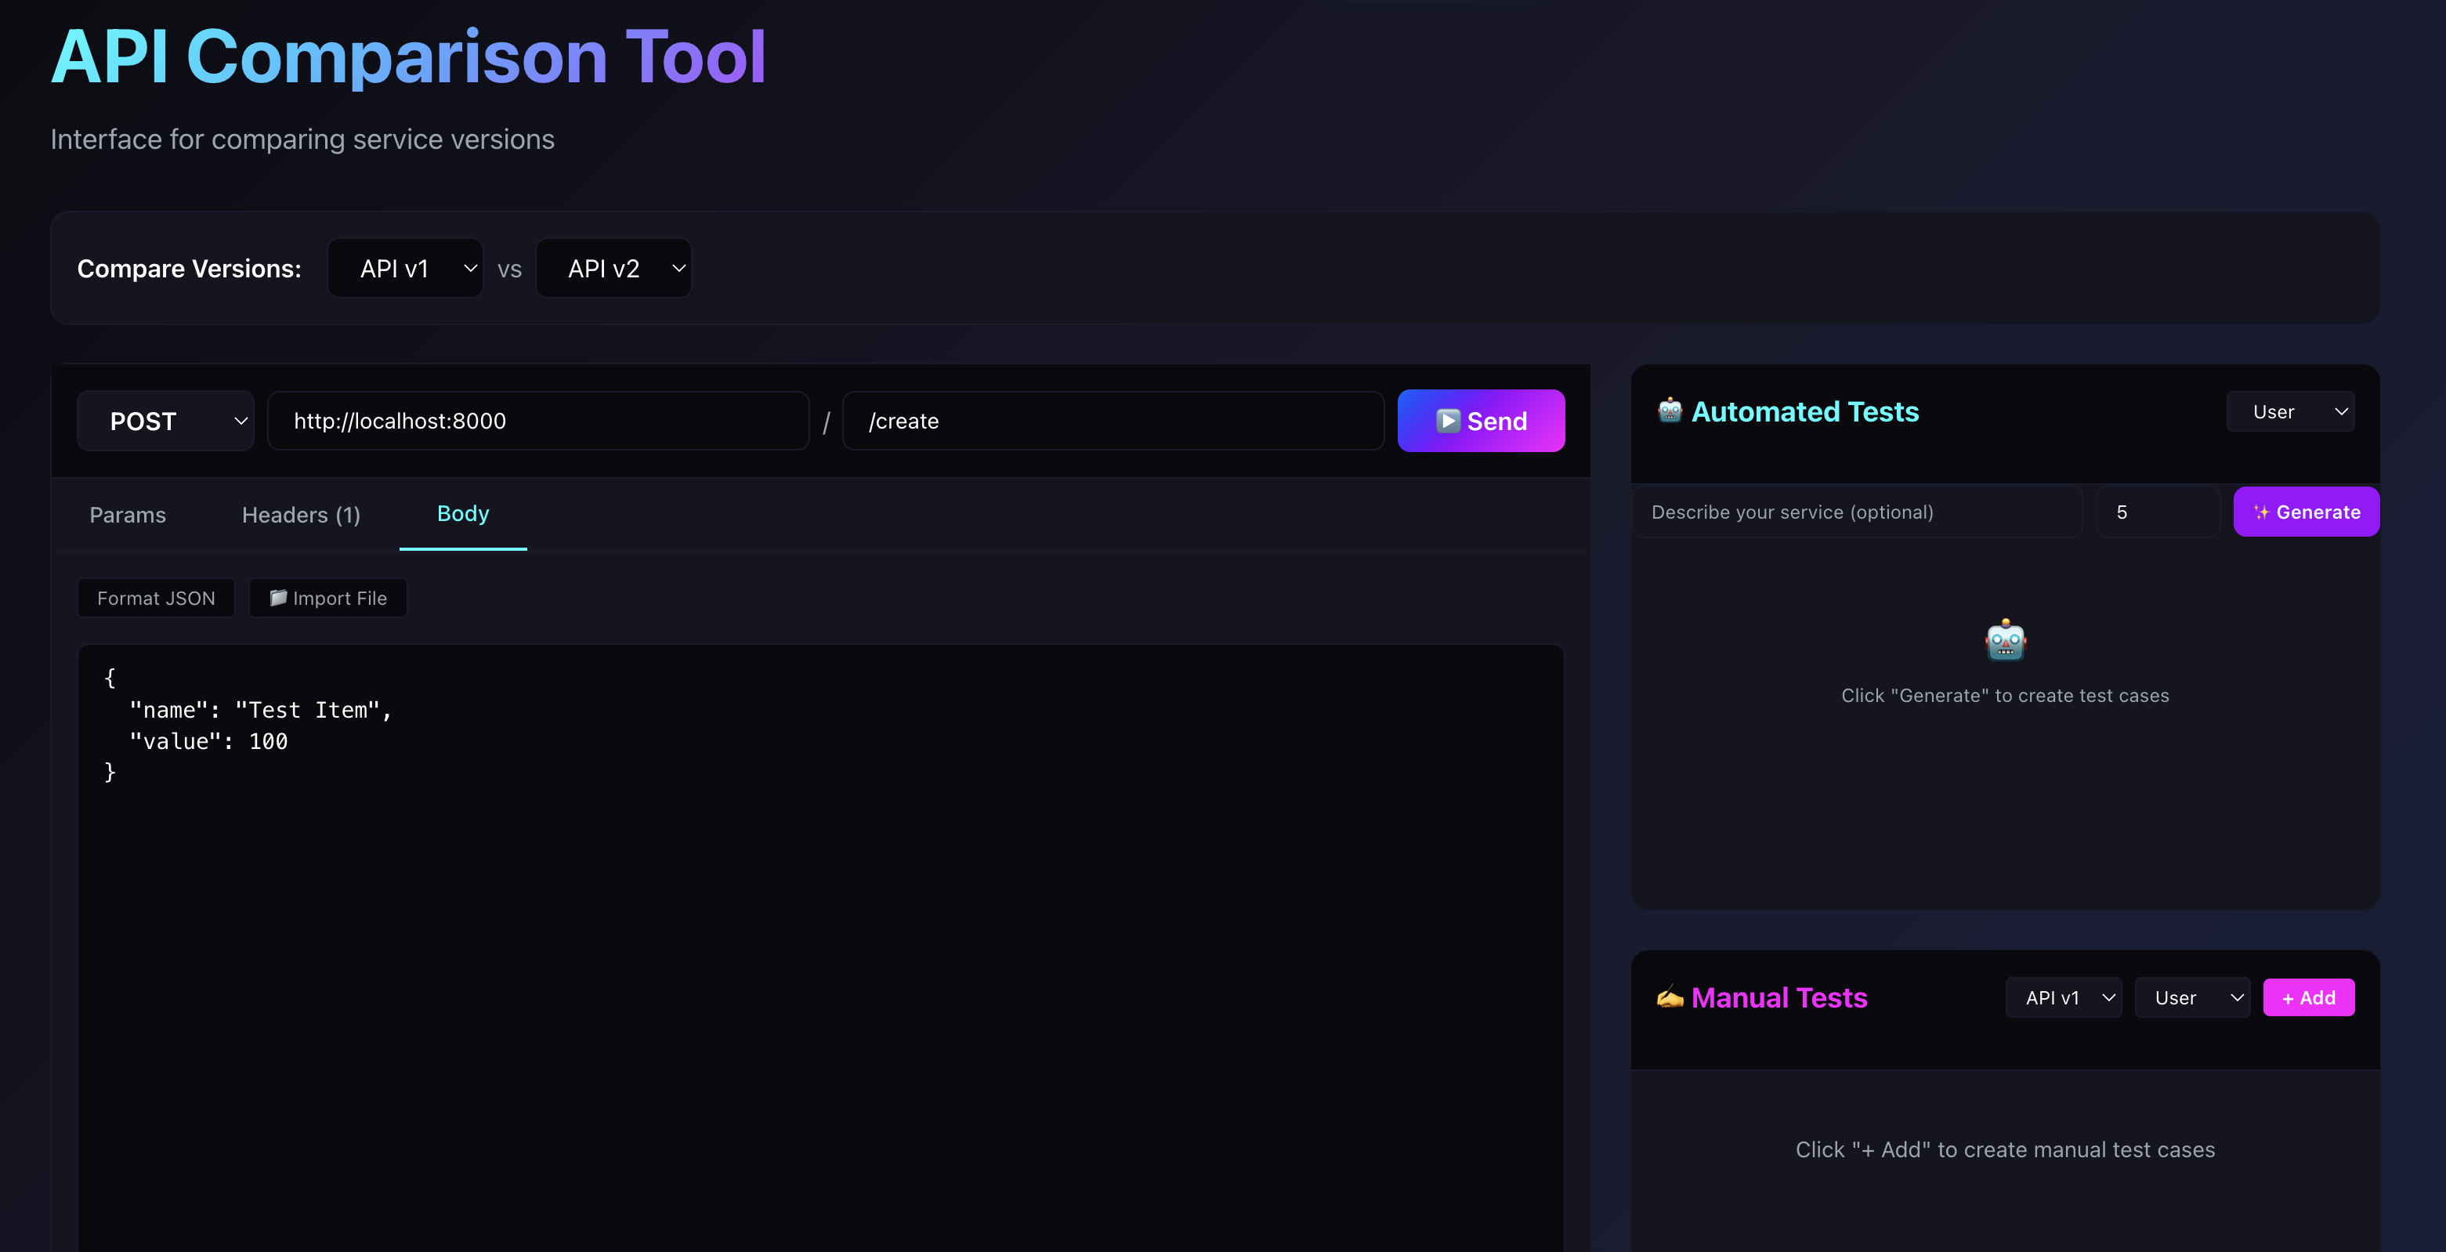
Task: Open the User dropdown in Automated Tests
Action: click(2289, 412)
